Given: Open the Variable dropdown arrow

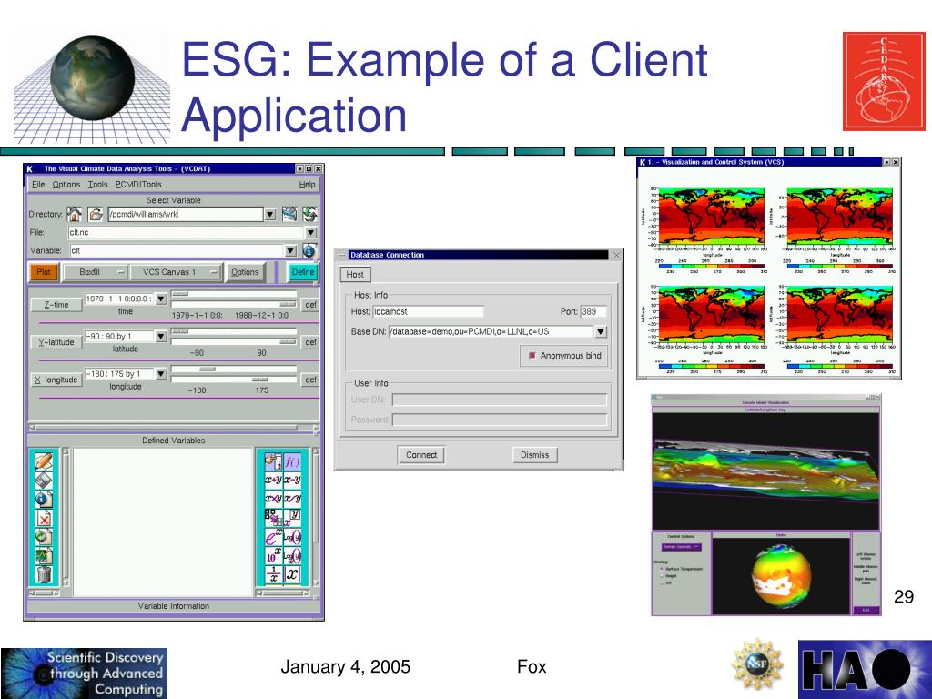Looking at the screenshot, I should pyautogui.click(x=290, y=251).
